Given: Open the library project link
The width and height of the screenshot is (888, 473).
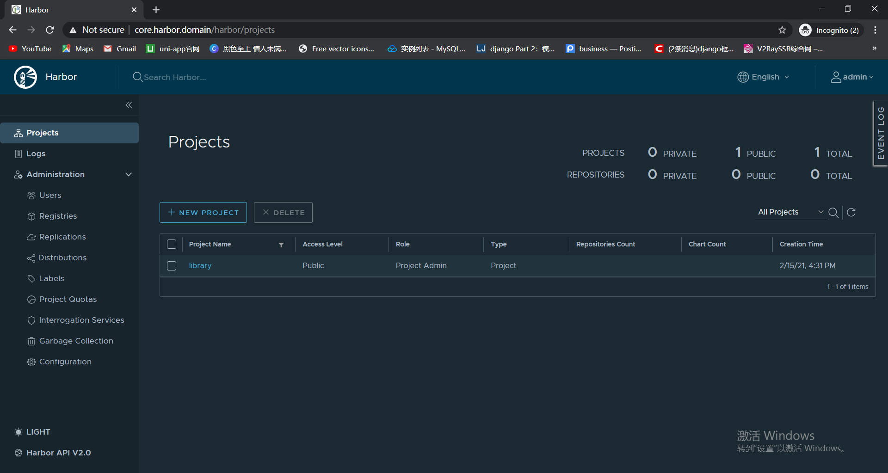Looking at the screenshot, I should (x=200, y=265).
